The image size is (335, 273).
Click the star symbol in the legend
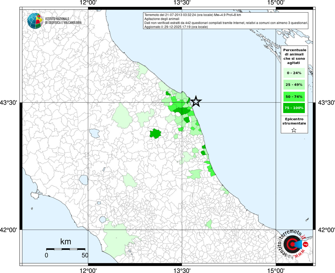(x=294, y=130)
